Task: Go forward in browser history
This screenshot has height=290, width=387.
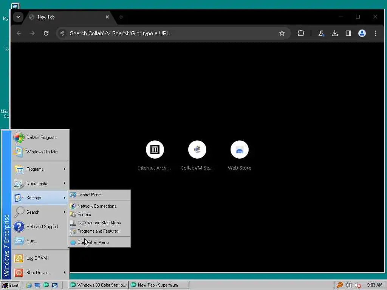Action: pyautogui.click(x=33, y=33)
